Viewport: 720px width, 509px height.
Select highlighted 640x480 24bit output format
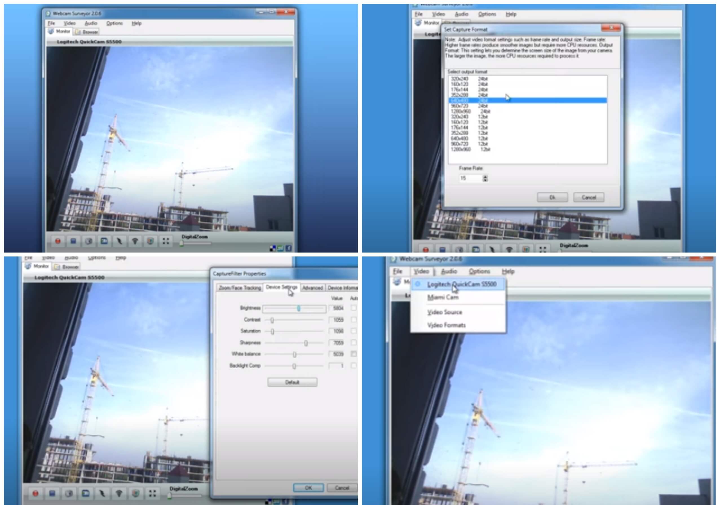[x=527, y=100]
